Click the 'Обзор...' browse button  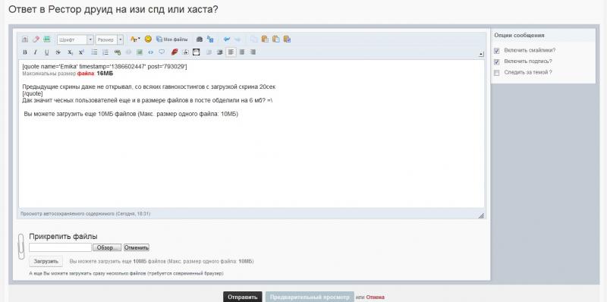point(107,247)
